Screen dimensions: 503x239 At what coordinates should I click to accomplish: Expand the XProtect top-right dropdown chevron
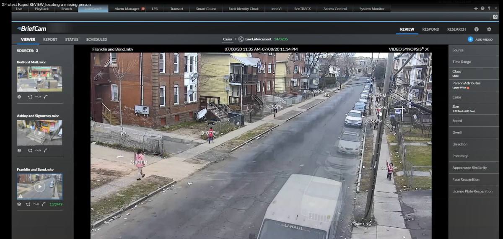pyautogui.click(x=496, y=8)
